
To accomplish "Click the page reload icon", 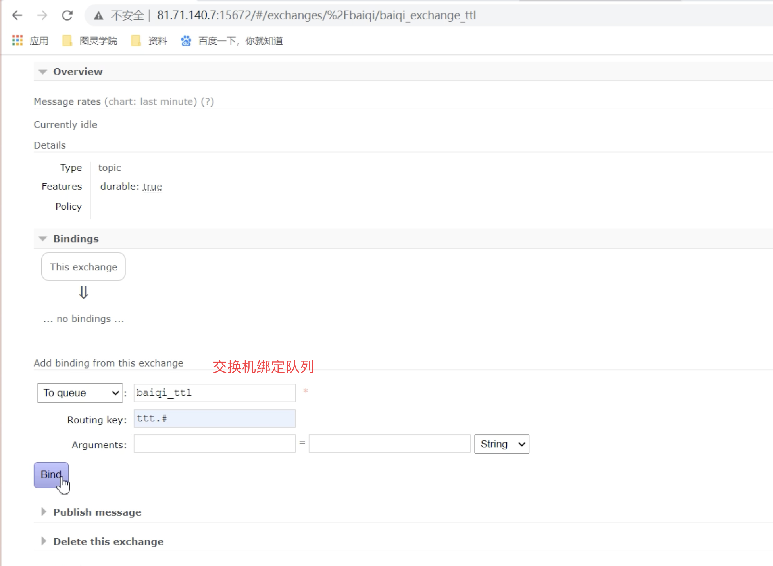I will 67,15.
